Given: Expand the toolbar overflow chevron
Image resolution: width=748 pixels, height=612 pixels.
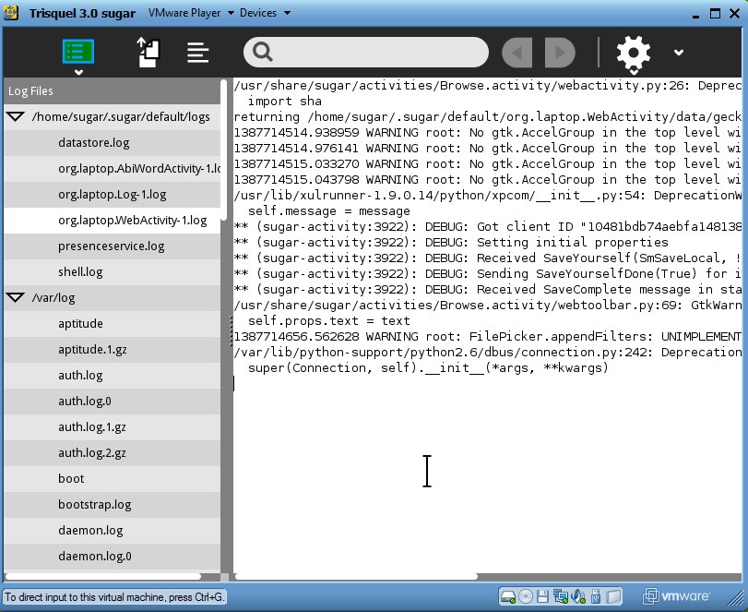Looking at the screenshot, I should coord(679,53).
